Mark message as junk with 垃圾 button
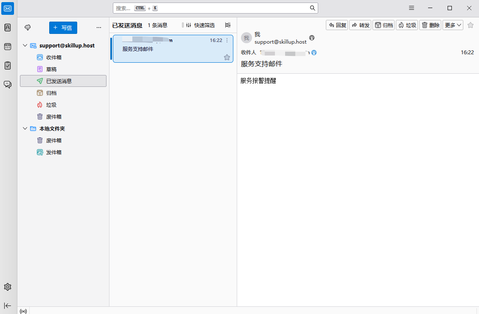Screen dimensions: 479x314 (407, 25)
